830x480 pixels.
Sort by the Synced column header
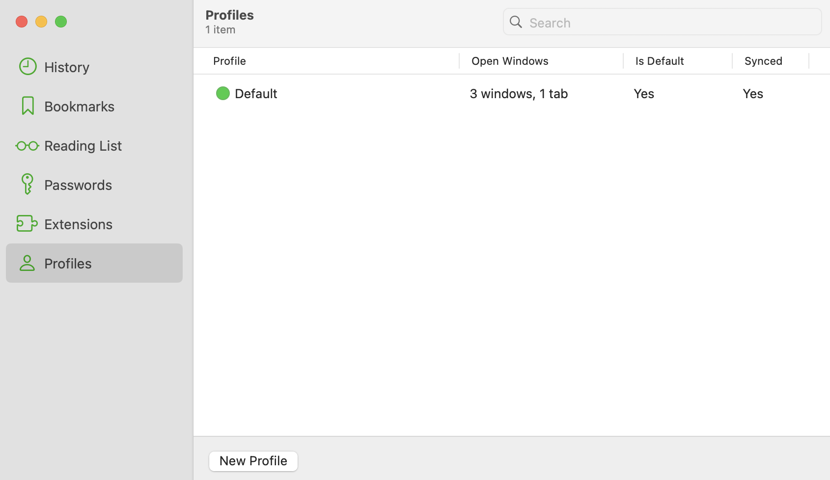pos(763,61)
